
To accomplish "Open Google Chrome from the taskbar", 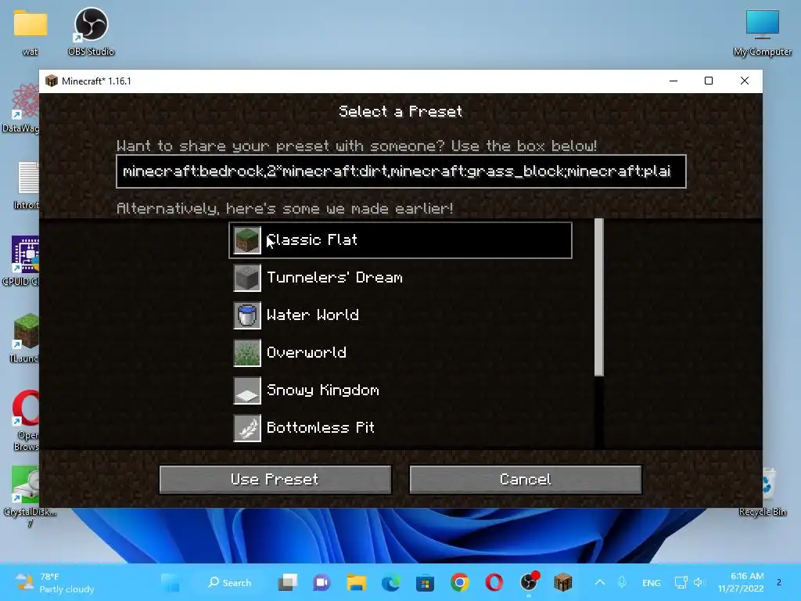I will pos(460,582).
